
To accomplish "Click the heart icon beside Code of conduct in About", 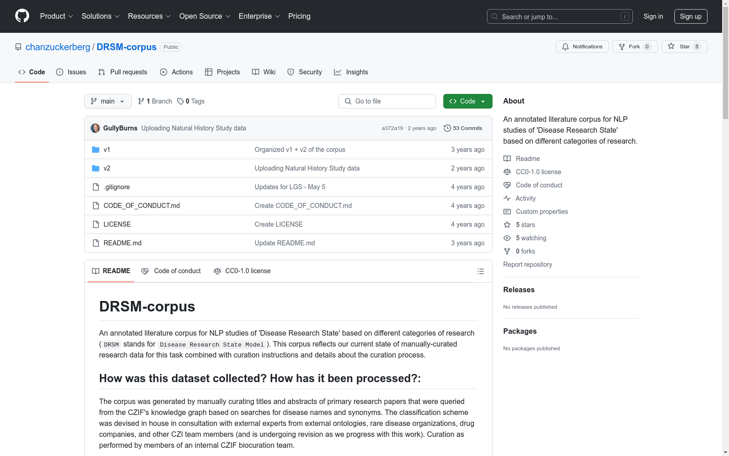I will pyautogui.click(x=507, y=185).
